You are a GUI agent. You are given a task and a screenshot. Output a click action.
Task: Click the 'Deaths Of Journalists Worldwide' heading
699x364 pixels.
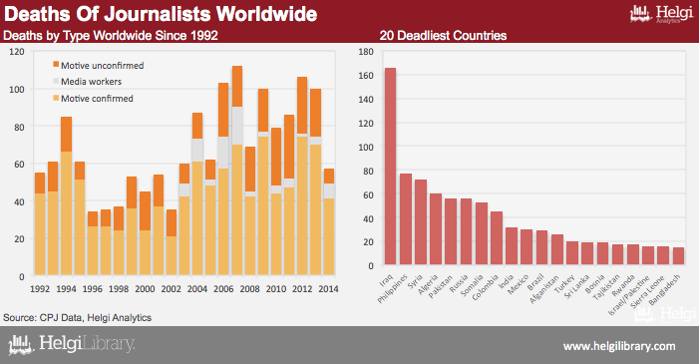click(x=161, y=14)
